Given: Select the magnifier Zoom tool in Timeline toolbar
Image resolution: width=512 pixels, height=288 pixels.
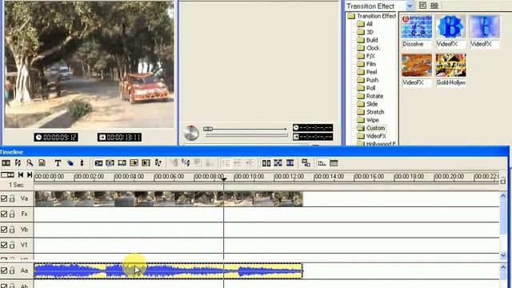Looking at the screenshot, I should click(x=30, y=162).
